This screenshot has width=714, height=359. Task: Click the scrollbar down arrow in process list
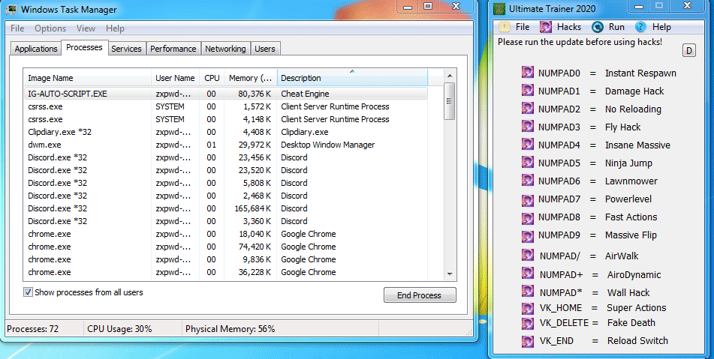click(450, 274)
